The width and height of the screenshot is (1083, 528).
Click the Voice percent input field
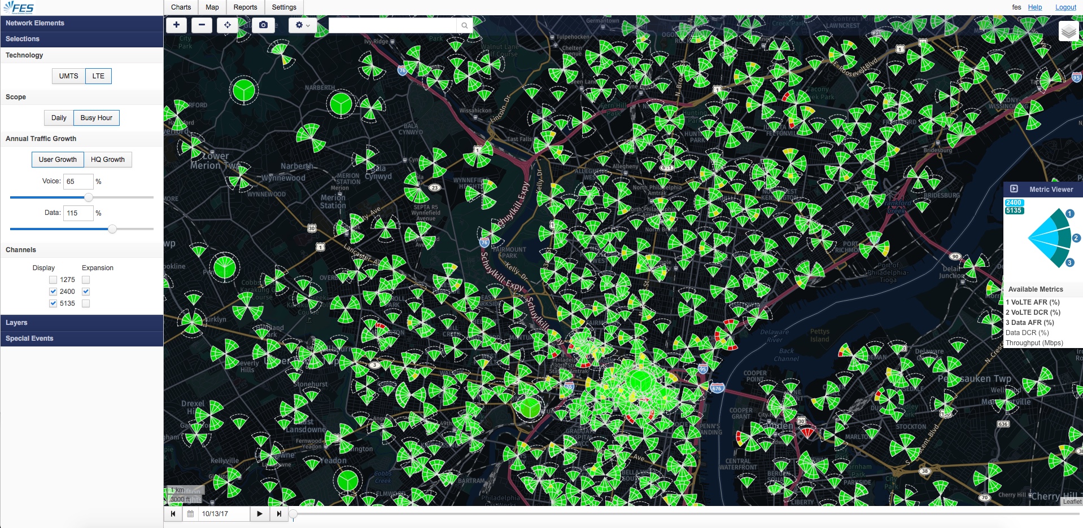point(78,182)
